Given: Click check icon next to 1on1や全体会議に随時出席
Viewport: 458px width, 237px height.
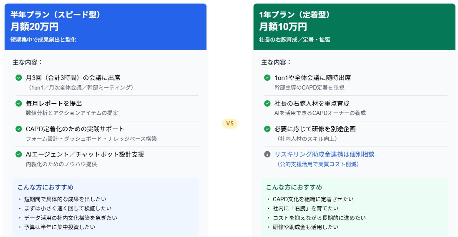Looking at the screenshot, I should pyautogui.click(x=267, y=77).
